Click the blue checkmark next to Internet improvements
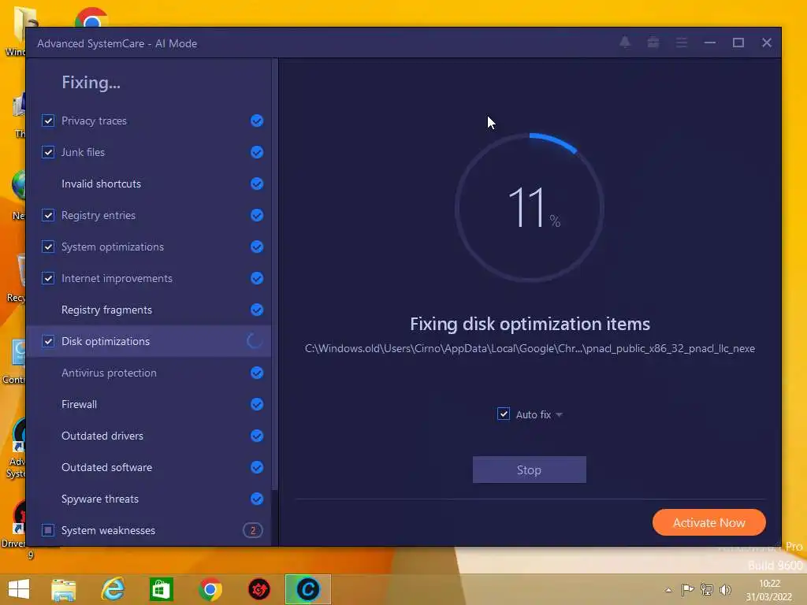 tap(257, 278)
